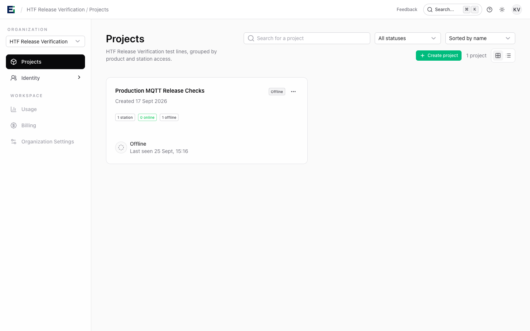Open Billing in the sidebar

coord(45,125)
